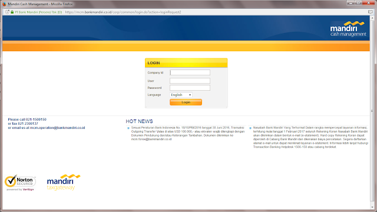Viewport: 377px width, 212px height.
Task: Click the bullet icon of second news item
Action: pyautogui.click(x=250, y=128)
